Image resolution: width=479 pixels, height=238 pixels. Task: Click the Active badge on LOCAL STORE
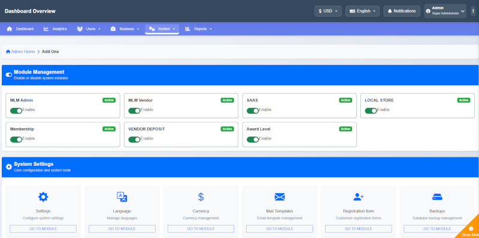(463, 100)
